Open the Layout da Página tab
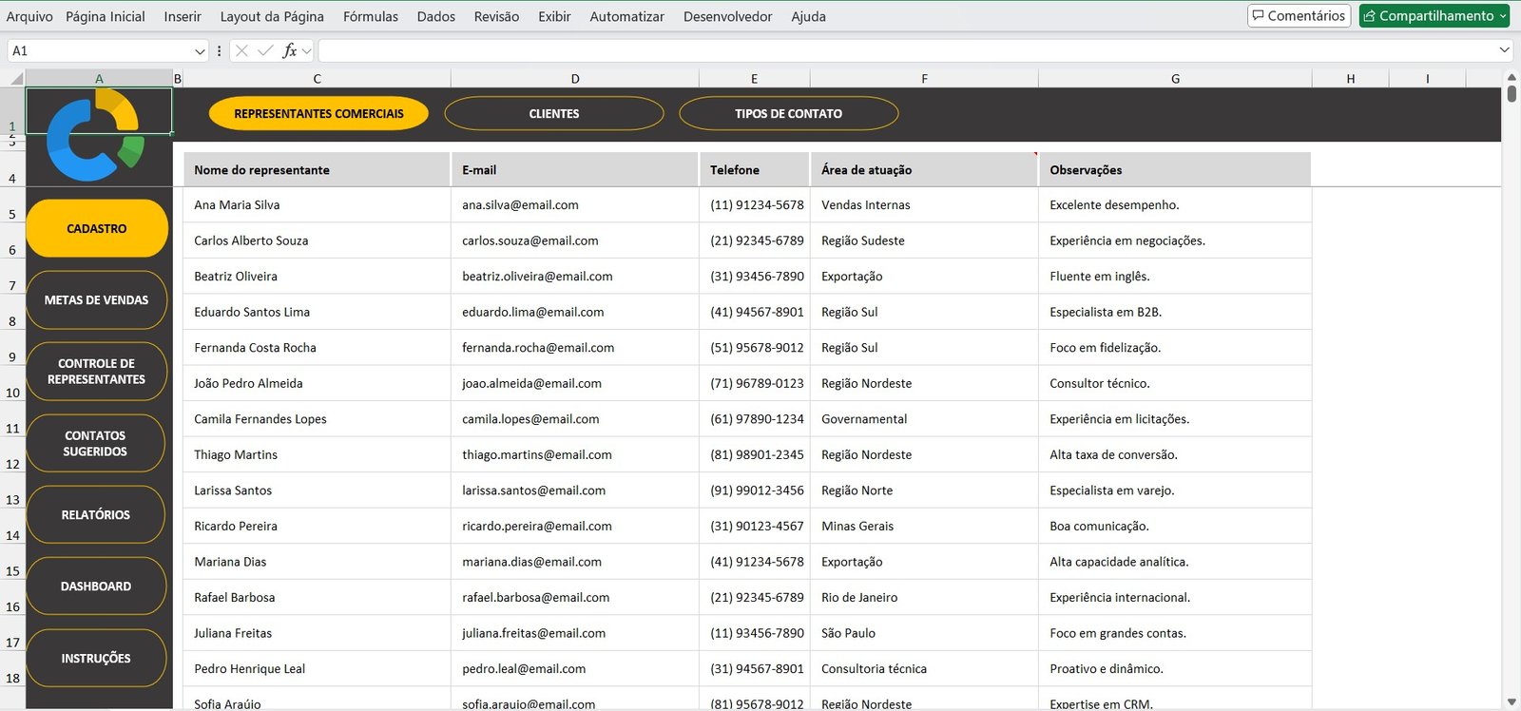Image resolution: width=1521 pixels, height=711 pixels. pyautogui.click(x=272, y=16)
